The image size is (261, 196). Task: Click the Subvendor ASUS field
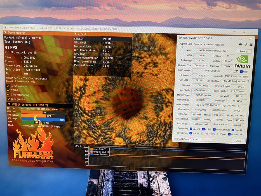pos(202,76)
